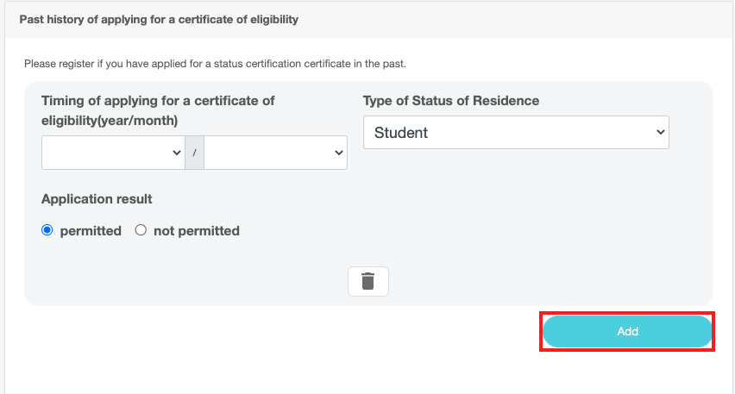Click the "permitted" label text
Viewport: 735px width, 394px height.
click(x=91, y=231)
